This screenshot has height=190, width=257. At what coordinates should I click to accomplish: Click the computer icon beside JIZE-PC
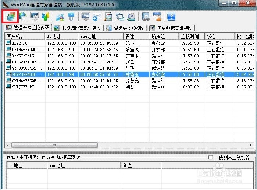pos(8,43)
